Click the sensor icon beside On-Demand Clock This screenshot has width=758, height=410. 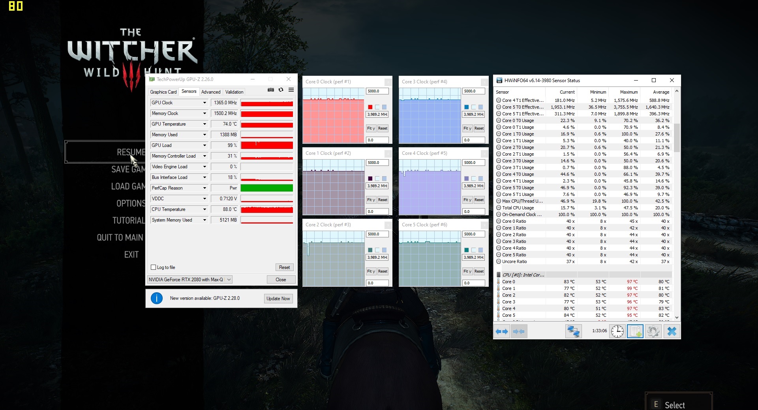pos(499,214)
